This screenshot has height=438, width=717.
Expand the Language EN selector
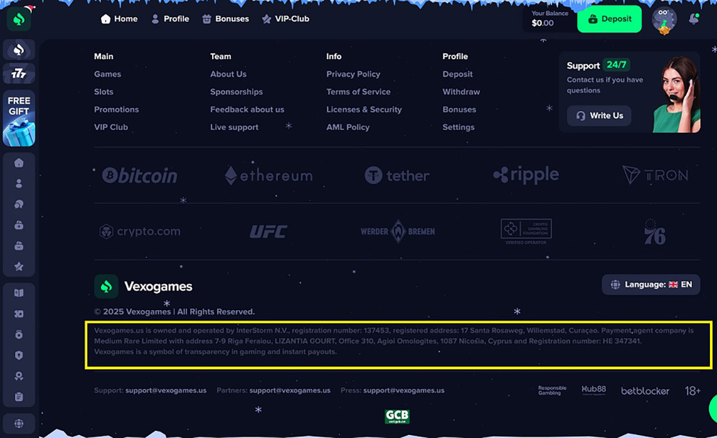pyautogui.click(x=651, y=284)
